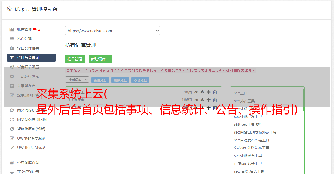Click the filter icon of 栏目与关键词
Image resolution: width=334 pixels, height=174 pixels.
click(12, 58)
